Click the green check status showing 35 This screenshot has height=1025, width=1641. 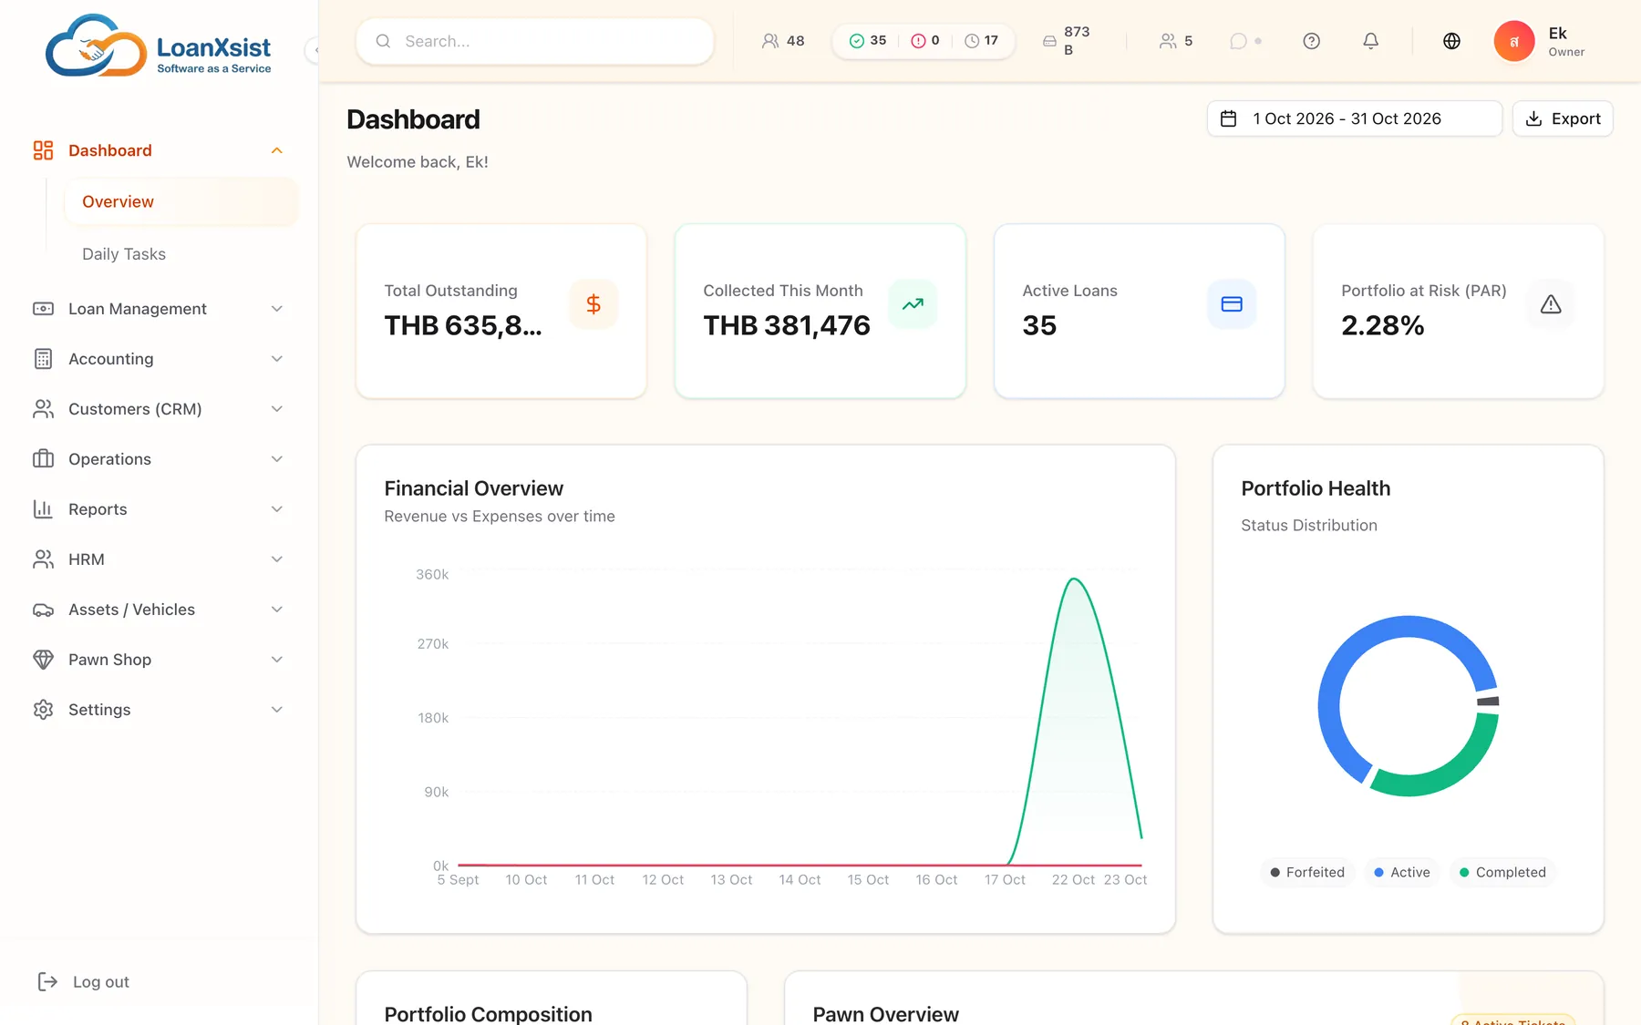point(867,41)
